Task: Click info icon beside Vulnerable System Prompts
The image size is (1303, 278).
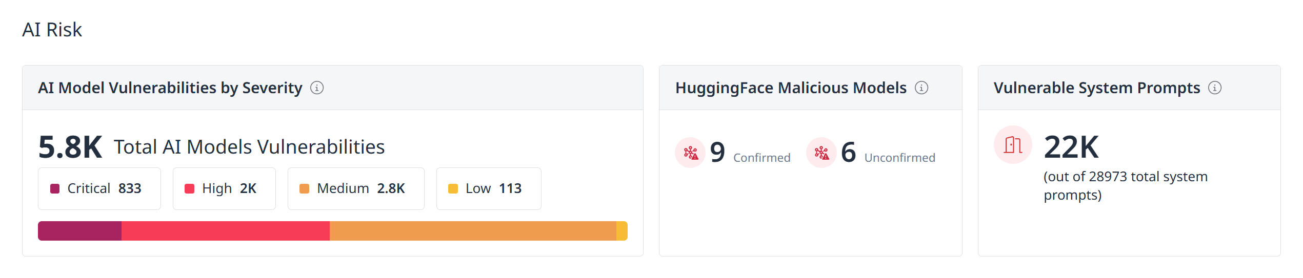Action: [1215, 88]
